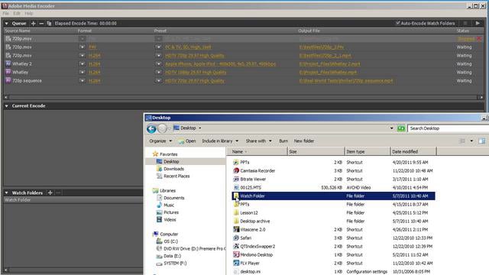The width and height of the screenshot is (489, 275).
Task: Select Music library in the sidebar
Action: pyautogui.click(x=169, y=205)
